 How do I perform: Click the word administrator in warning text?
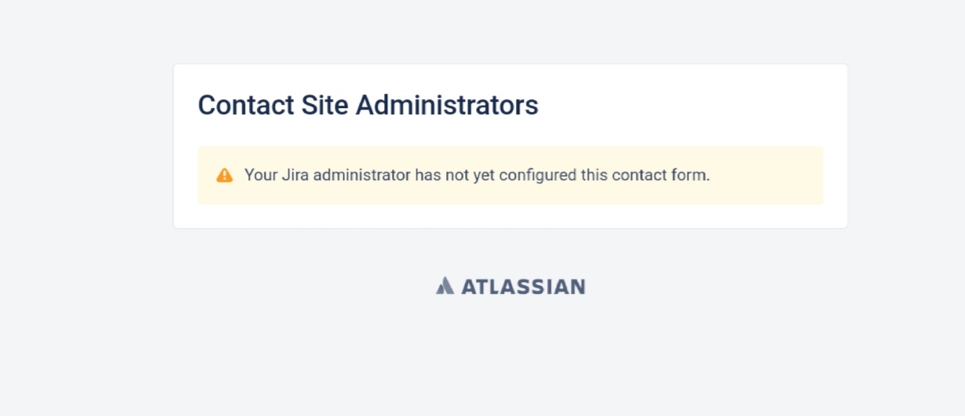coord(362,175)
